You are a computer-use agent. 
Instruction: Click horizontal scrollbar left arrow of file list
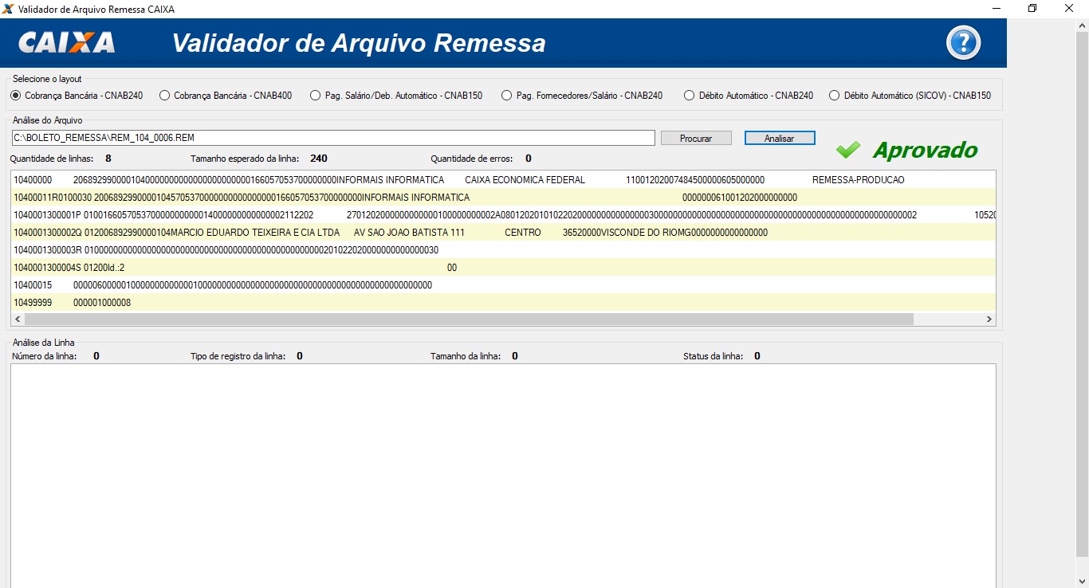point(18,319)
